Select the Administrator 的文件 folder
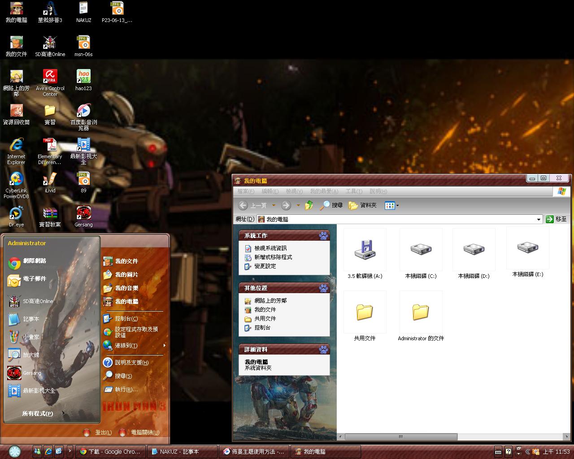 pyautogui.click(x=421, y=312)
